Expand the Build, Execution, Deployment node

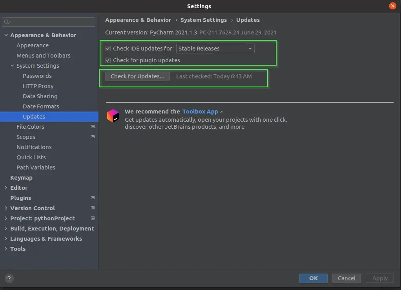coord(6,229)
